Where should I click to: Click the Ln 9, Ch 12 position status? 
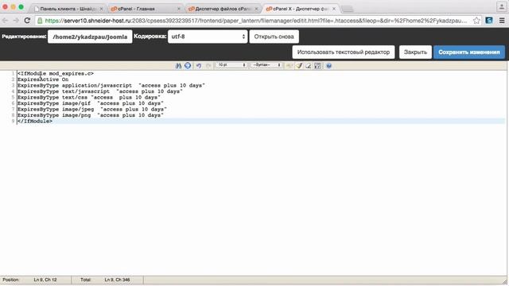[x=45, y=280]
